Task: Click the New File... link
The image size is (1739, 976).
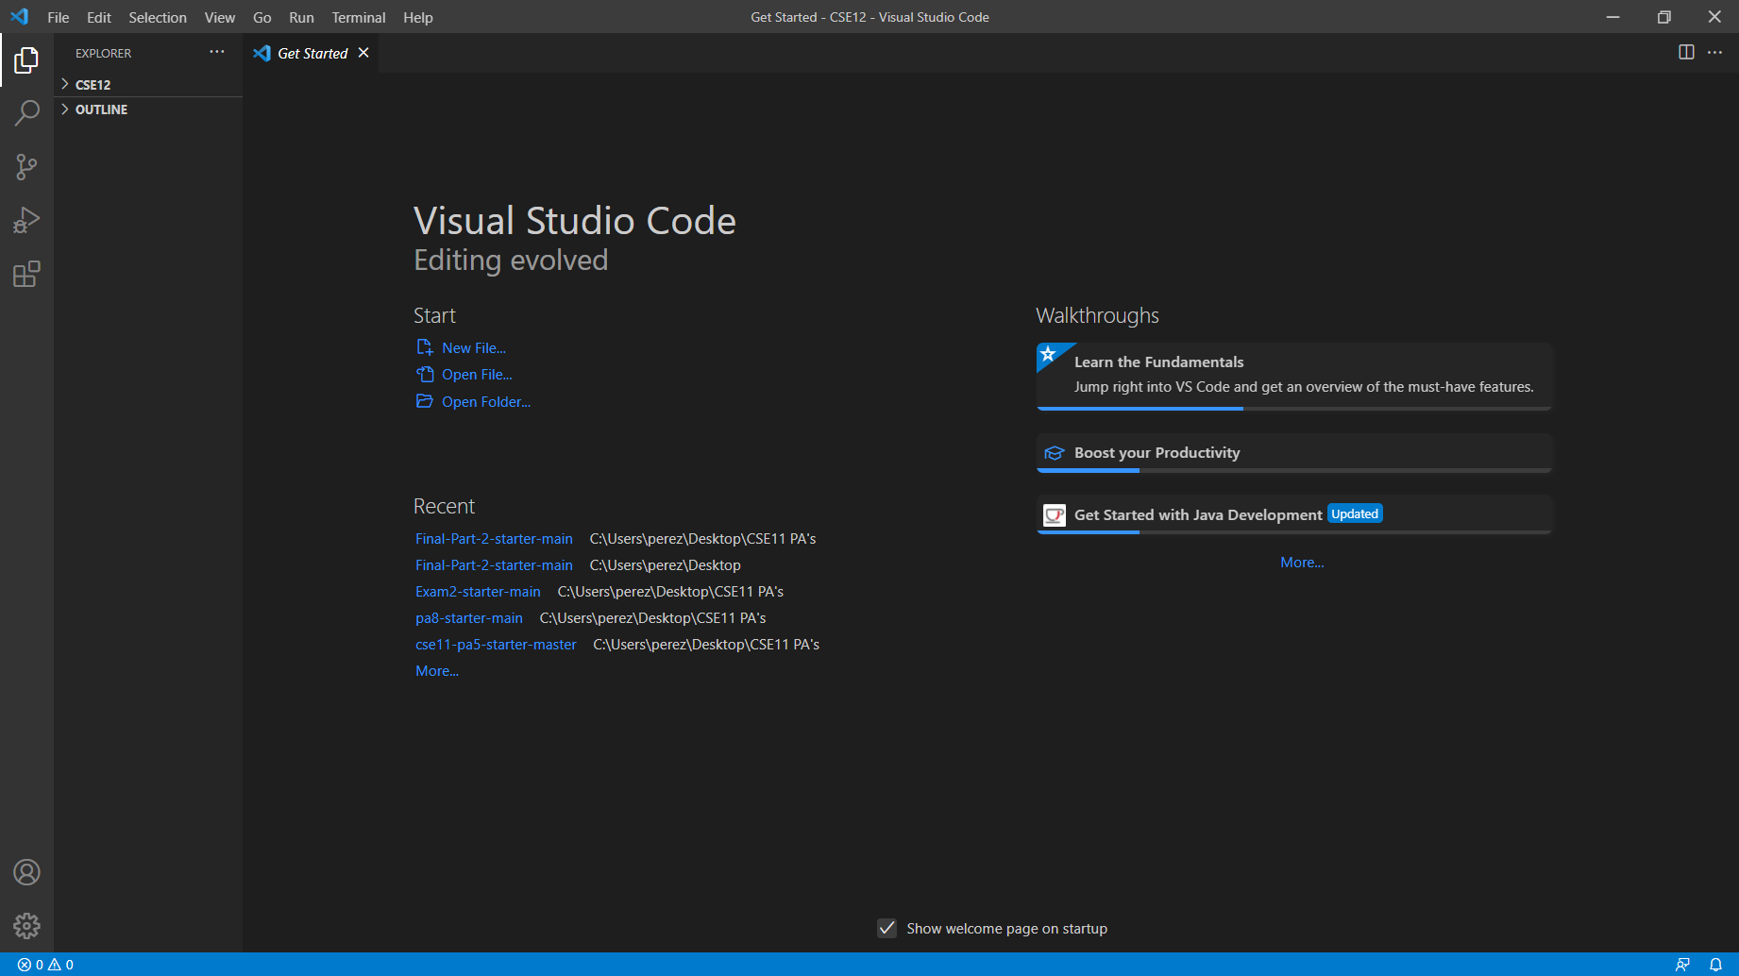Action: point(473,348)
